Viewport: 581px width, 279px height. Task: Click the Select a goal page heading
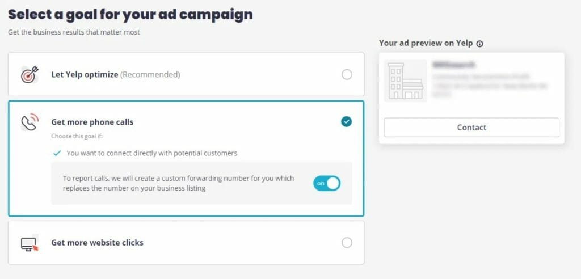130,14
